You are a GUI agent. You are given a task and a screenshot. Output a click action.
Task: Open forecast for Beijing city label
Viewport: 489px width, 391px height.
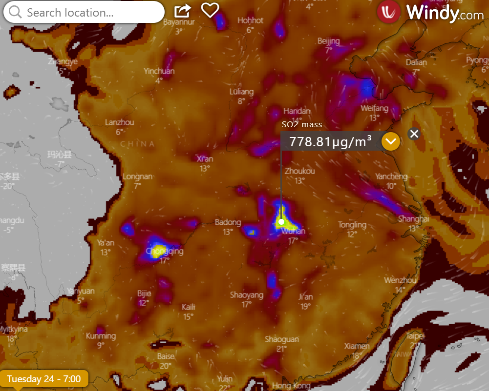pos(328,41)
